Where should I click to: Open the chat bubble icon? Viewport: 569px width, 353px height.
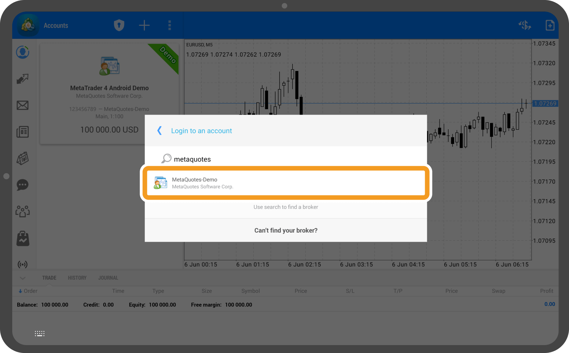pyautogui.click(x=23, y=185)
